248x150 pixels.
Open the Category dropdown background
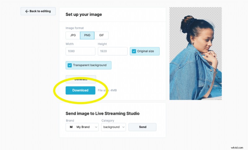(x=113, y=127)
